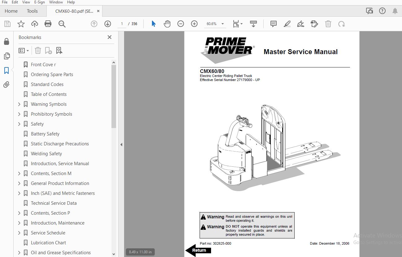Click the Return arrow button on page
The height and width of the screenshot is (257, 402).
[198, 250]
